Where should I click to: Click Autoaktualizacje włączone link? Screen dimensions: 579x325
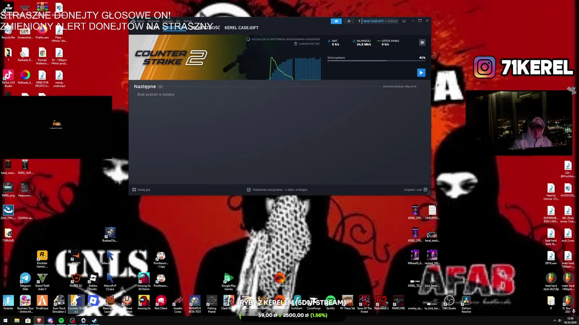pyautogui.click(x=399, y=86)
